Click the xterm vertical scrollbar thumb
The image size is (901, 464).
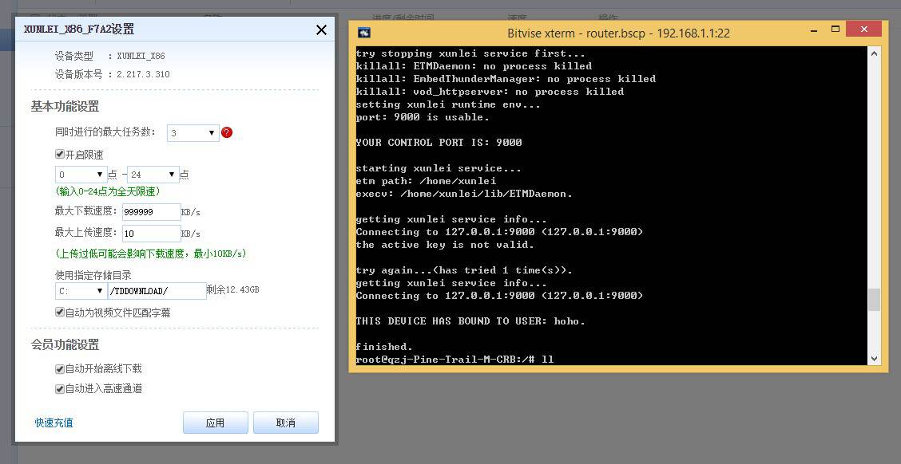click(874, 300)
